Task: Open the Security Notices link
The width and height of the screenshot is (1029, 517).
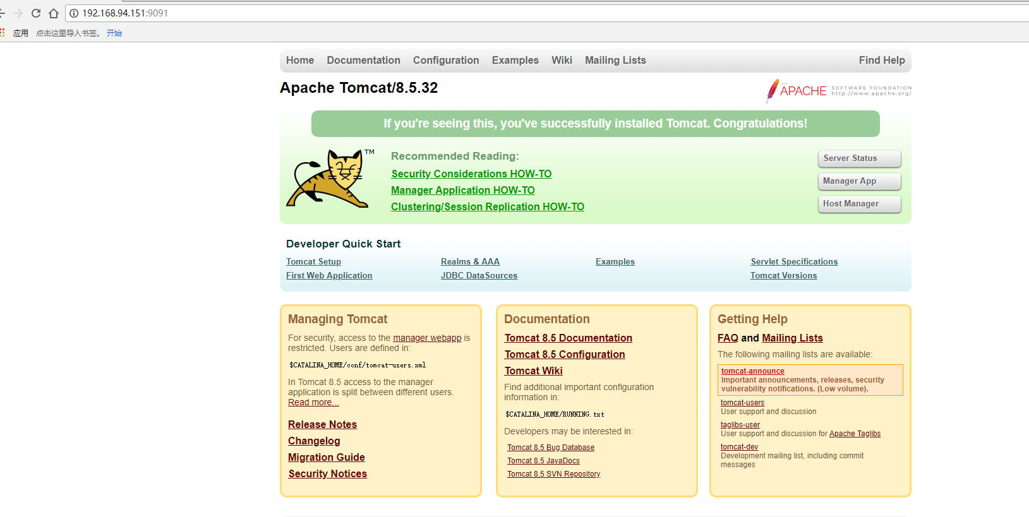Action: pos(327,474)
